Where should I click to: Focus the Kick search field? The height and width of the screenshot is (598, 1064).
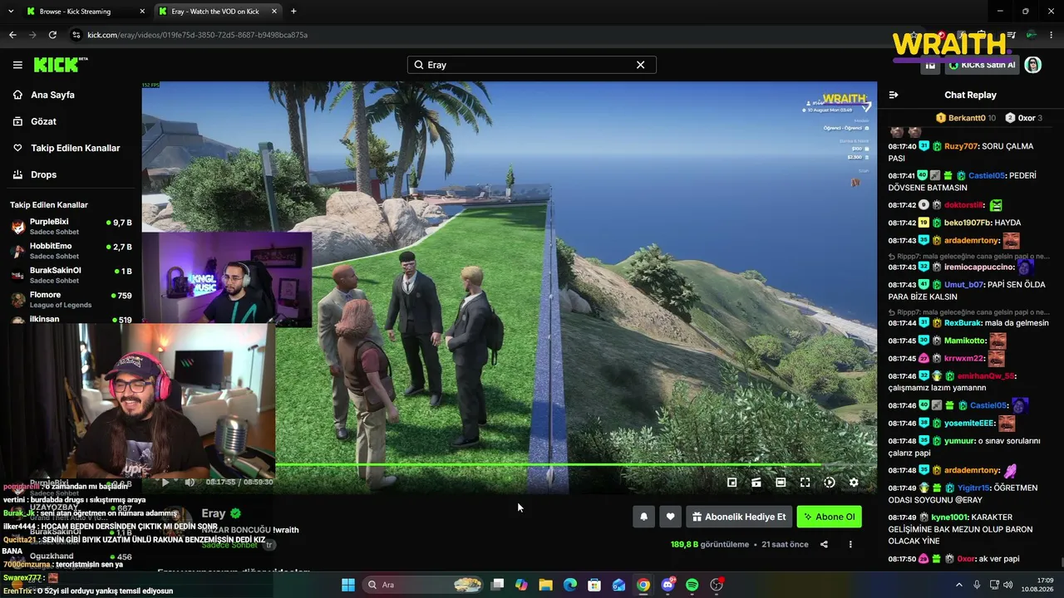pos(531,65)
